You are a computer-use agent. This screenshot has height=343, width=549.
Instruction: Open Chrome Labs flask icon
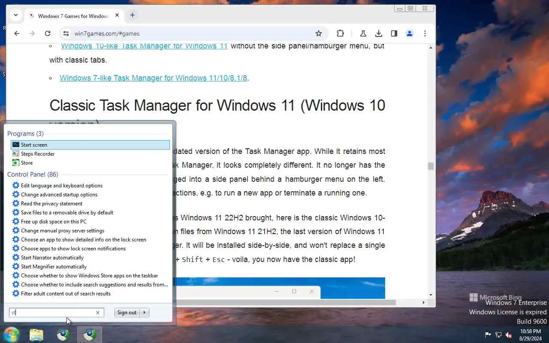coord(363,33)
